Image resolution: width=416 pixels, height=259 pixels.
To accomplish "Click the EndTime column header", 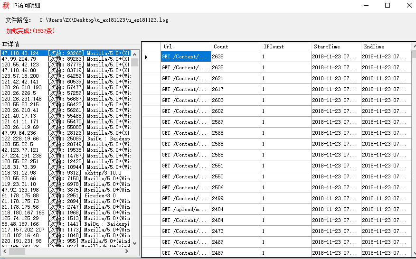I will tap(386, 46).
